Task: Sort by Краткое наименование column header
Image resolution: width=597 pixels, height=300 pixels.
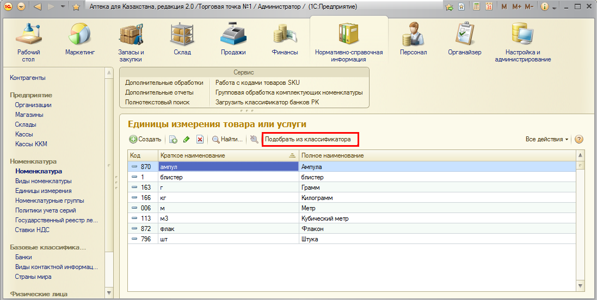Action: (223, 156)
